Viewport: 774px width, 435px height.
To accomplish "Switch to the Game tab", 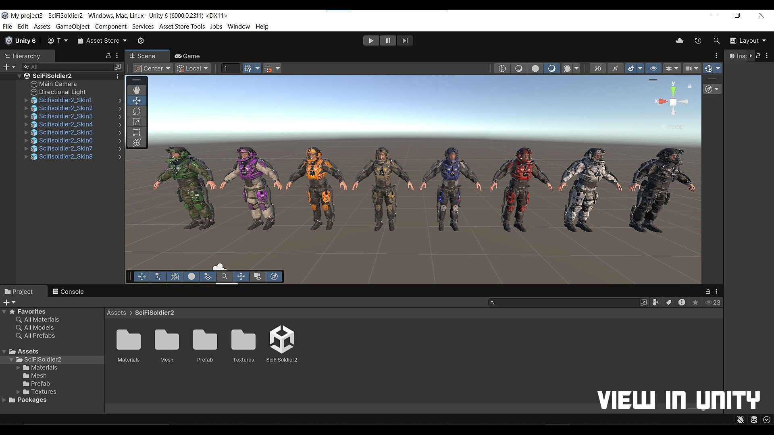I will pyautogui.click(x=187, y=56).
